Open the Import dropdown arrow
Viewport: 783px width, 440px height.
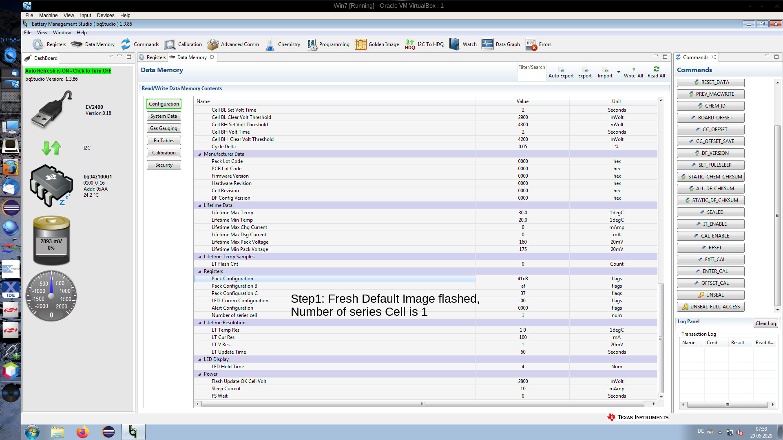[619, 72]
